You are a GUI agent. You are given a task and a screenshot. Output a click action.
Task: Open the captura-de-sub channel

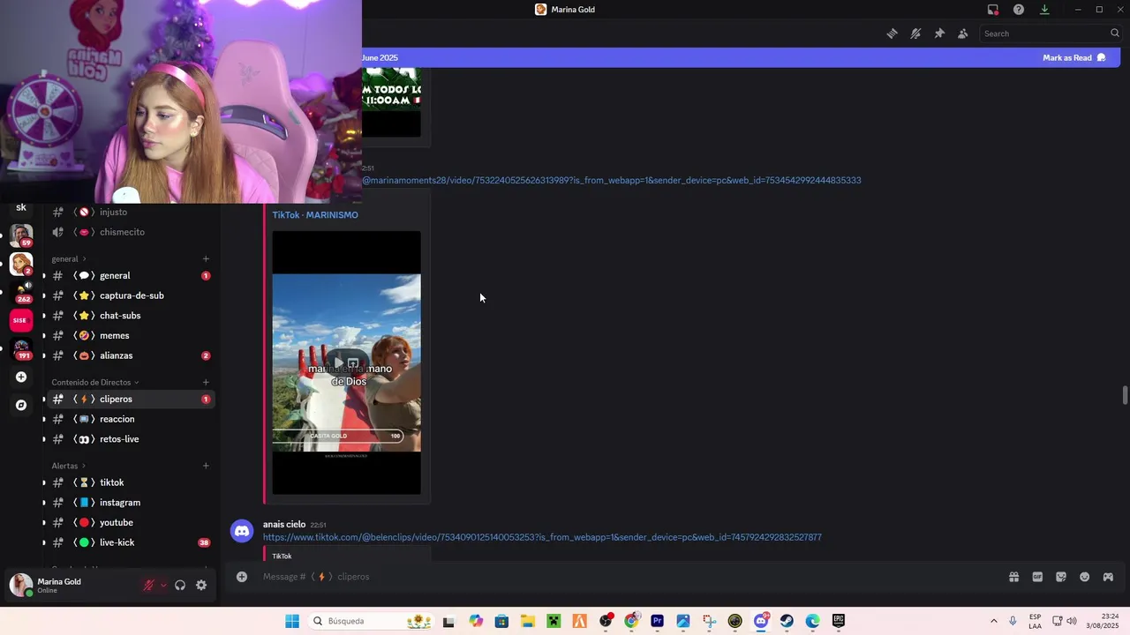point(130,295)
